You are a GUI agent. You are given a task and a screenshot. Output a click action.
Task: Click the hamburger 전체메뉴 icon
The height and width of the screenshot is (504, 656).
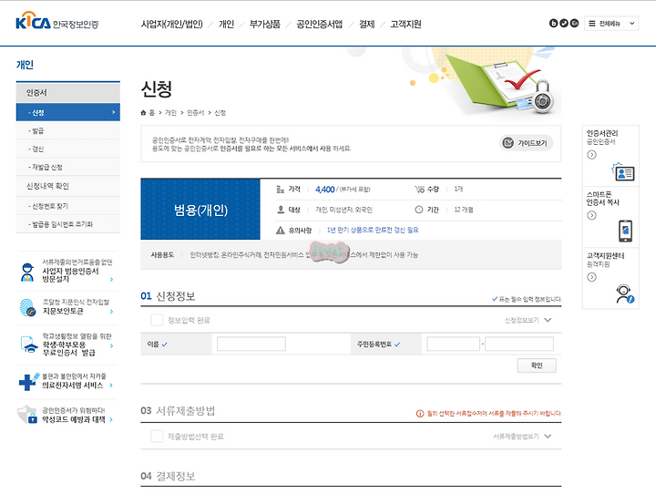[x=591, y=24]
